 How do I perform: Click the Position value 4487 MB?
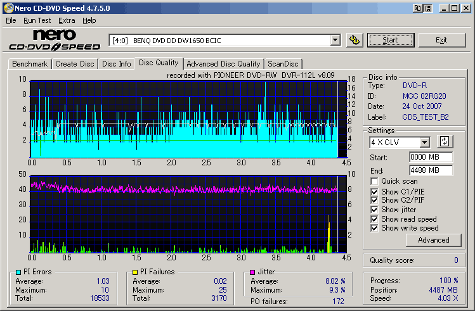(x=443, y=290)
